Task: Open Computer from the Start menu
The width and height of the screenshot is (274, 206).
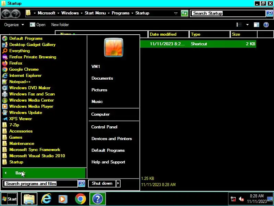Action: click(100, 114)
